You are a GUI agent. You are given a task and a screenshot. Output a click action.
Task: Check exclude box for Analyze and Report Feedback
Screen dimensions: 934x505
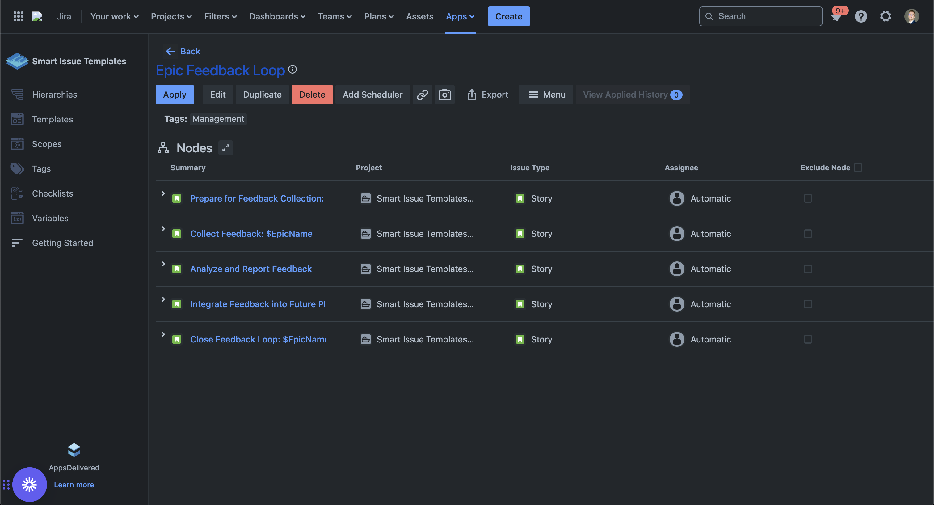point(807,269)
